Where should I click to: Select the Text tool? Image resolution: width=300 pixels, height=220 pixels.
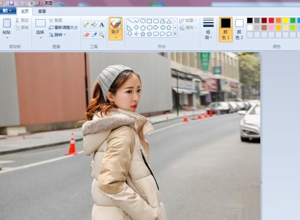coord(102,25)
